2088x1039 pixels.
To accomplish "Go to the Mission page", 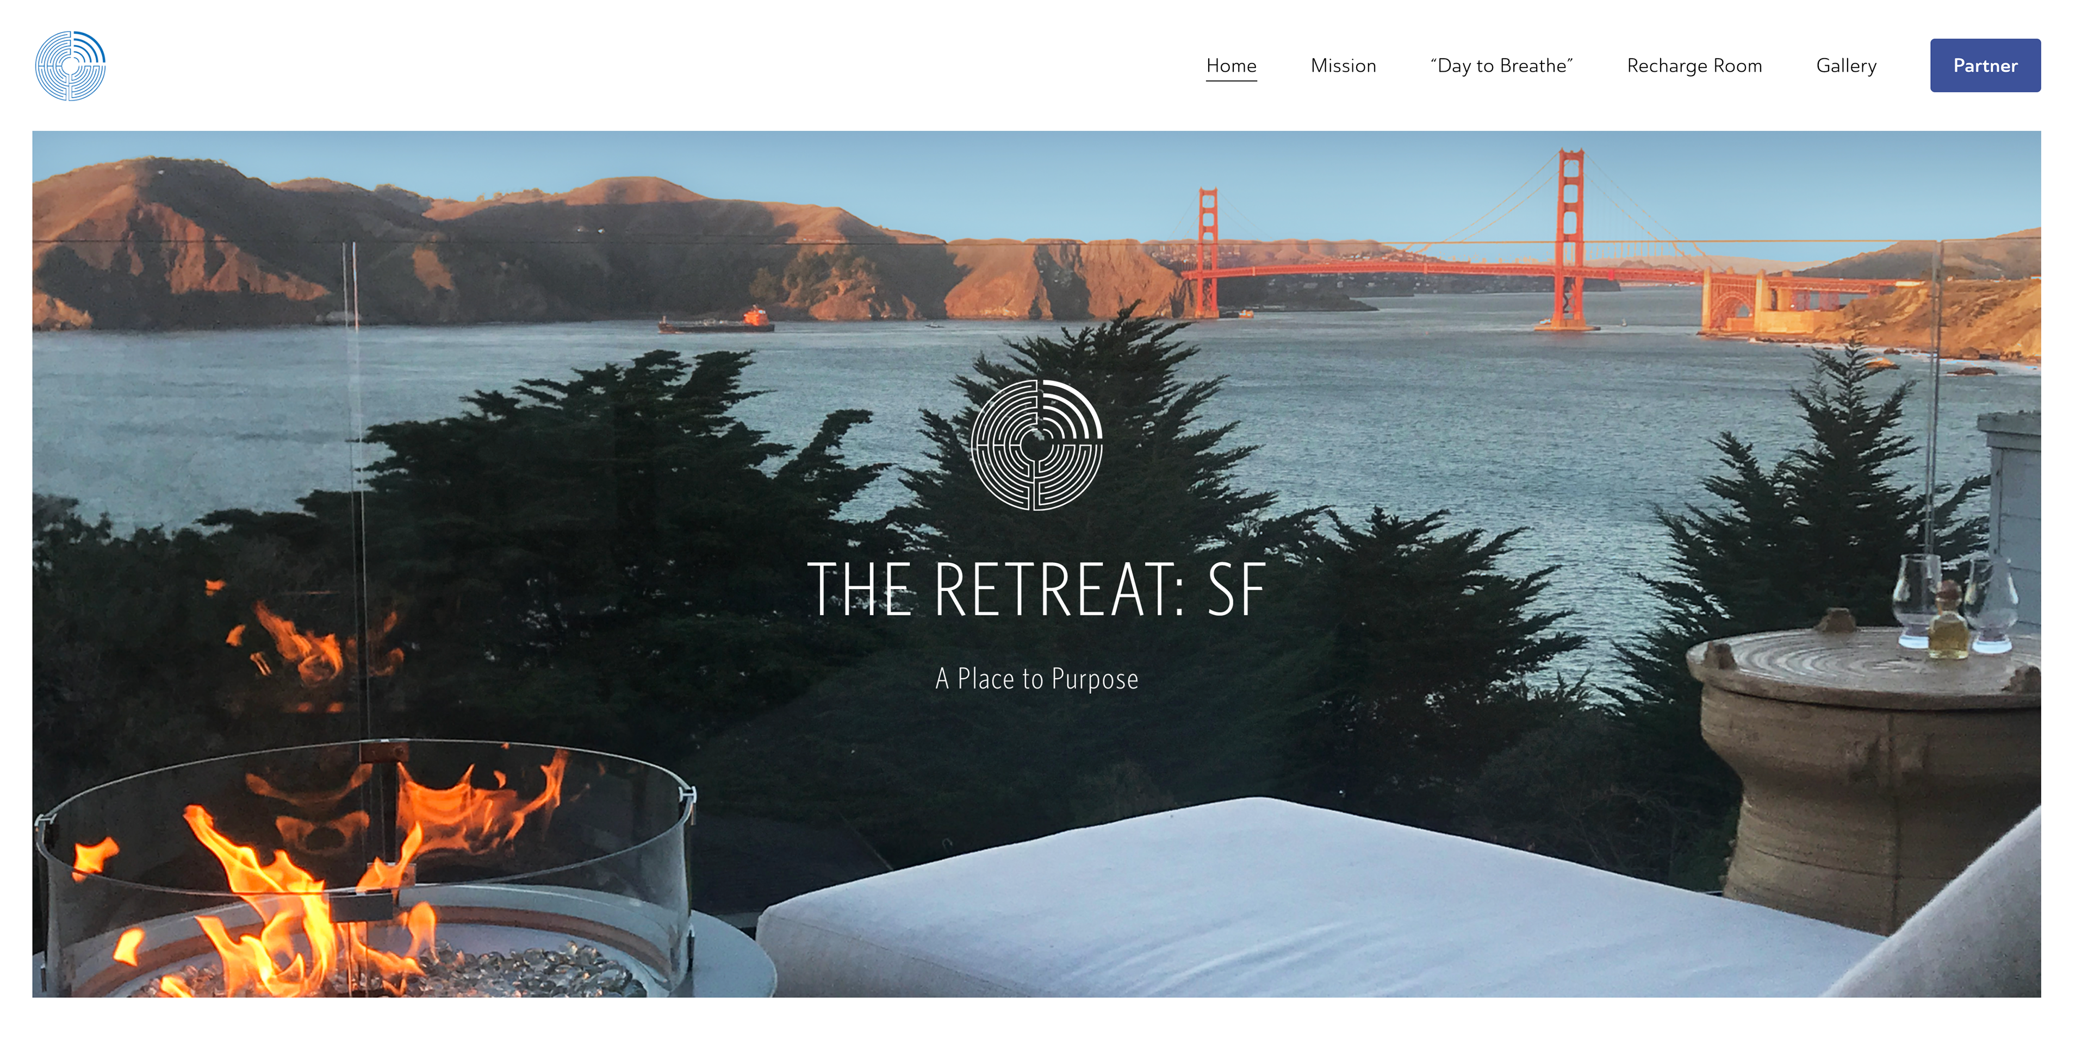I will pyautogui.click(x=1343, y=66).
